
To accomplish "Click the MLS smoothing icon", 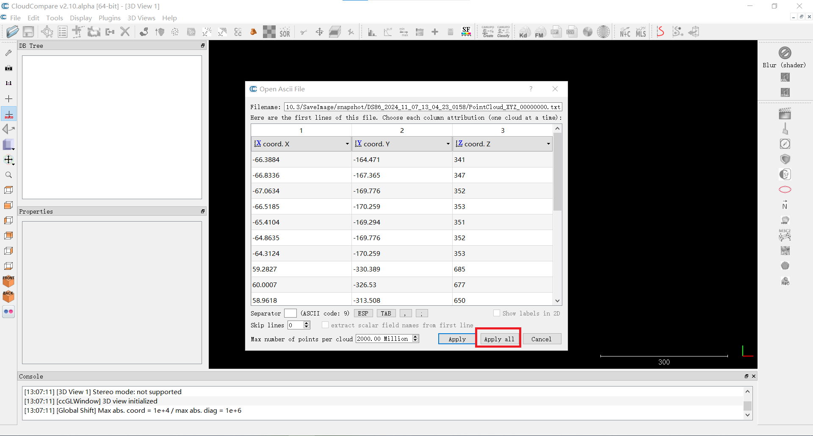I will coord(641,32).
